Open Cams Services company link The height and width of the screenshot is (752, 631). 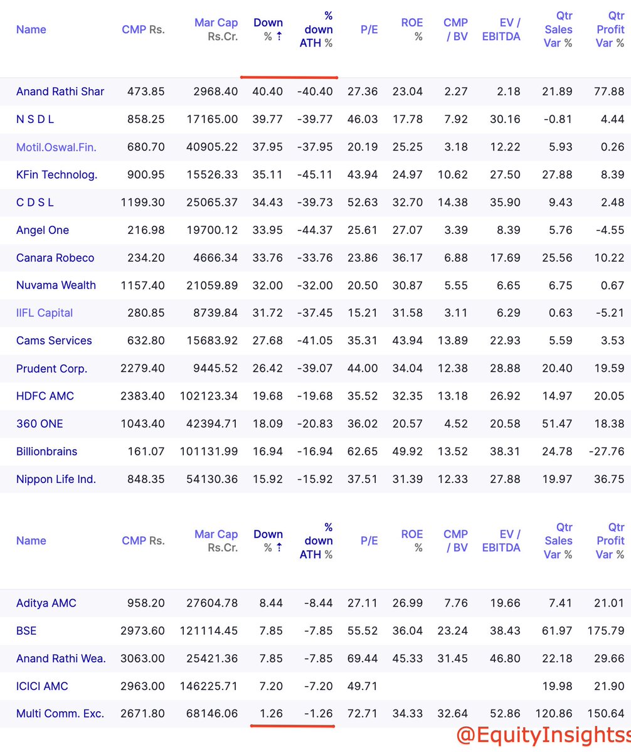click(x=54, y=341)
